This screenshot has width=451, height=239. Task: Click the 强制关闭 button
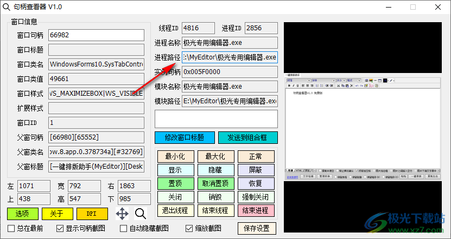click(256, 197)
